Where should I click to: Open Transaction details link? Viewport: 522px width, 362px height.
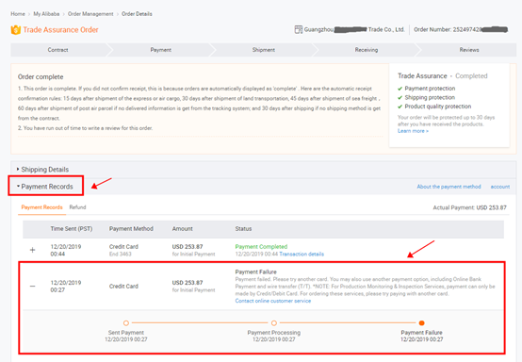302,255
